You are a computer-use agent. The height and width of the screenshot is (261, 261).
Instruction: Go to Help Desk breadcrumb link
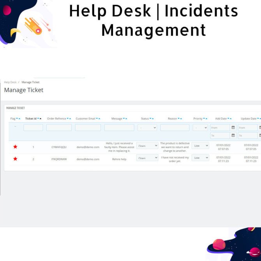pyautogui.click(x=10, y=82)
